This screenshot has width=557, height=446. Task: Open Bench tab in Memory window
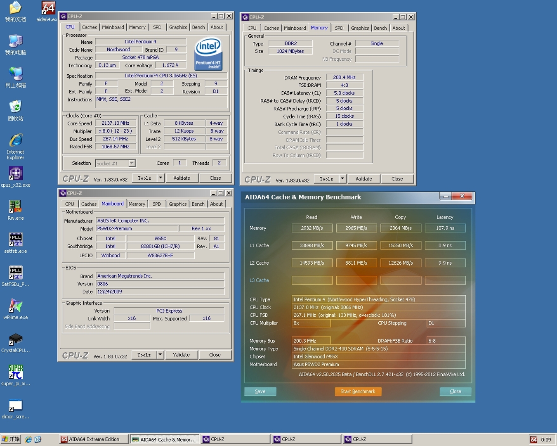380,28
